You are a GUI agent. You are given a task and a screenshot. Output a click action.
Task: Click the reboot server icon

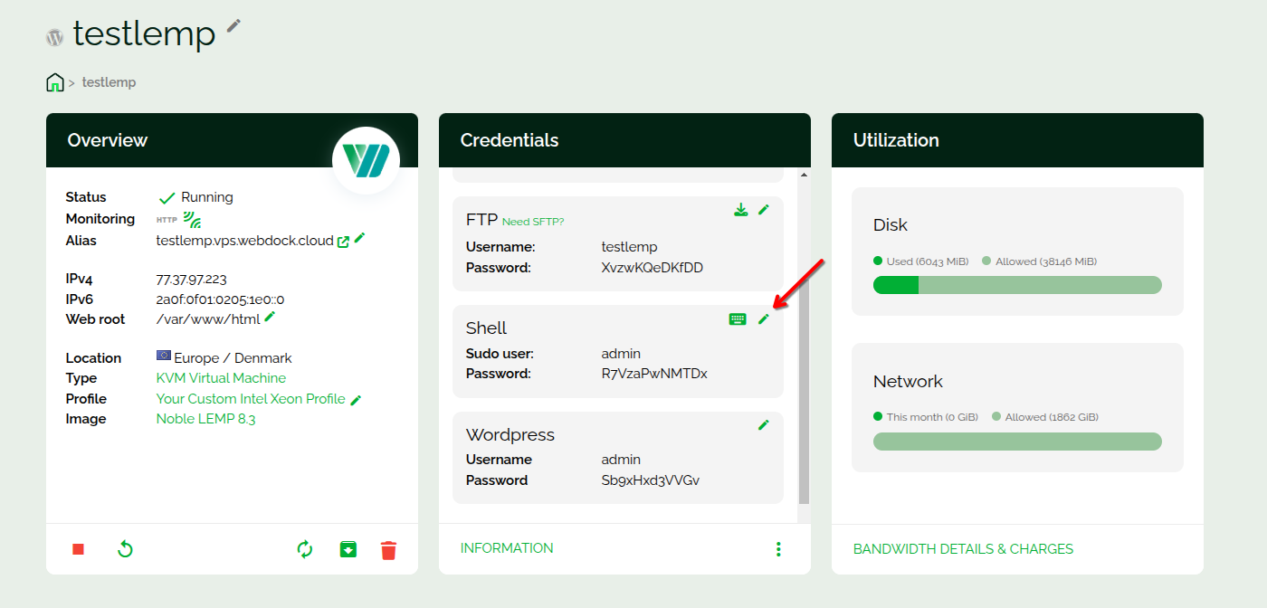125,549
